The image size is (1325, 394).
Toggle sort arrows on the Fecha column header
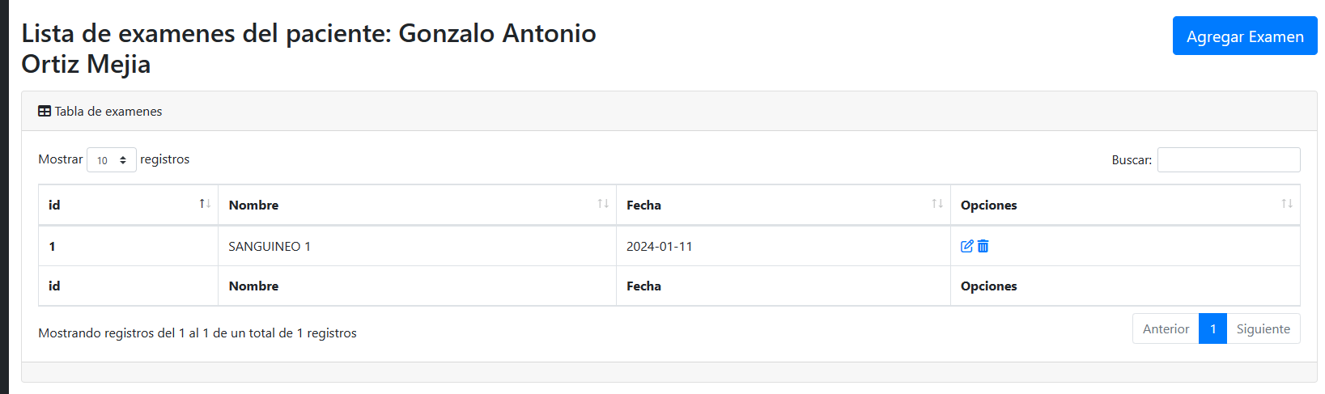937,204
